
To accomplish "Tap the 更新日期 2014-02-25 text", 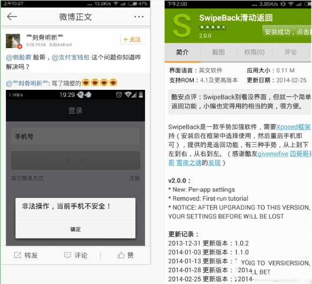I will [x=276, y=80].
